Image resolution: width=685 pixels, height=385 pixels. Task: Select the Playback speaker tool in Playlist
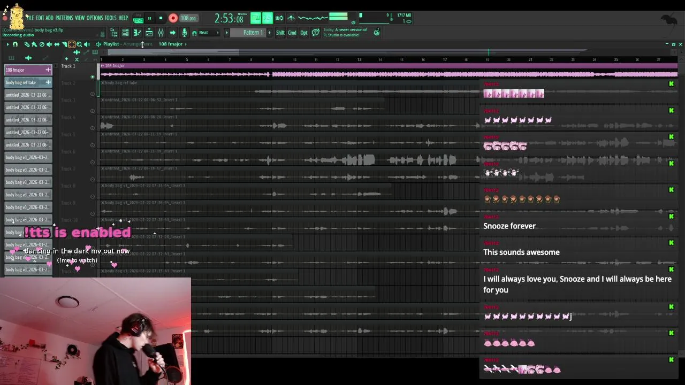pos(87,44)
